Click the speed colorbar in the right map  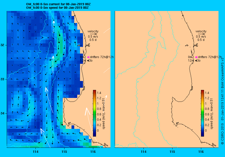tap(202, 113)
